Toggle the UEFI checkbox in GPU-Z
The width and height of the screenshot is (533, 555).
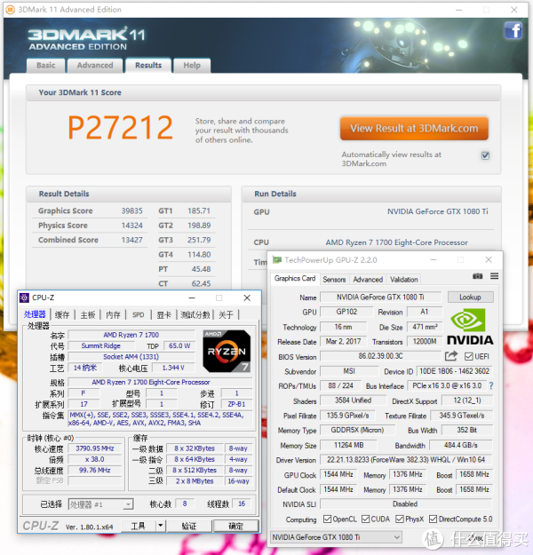(x=468, y=356)
